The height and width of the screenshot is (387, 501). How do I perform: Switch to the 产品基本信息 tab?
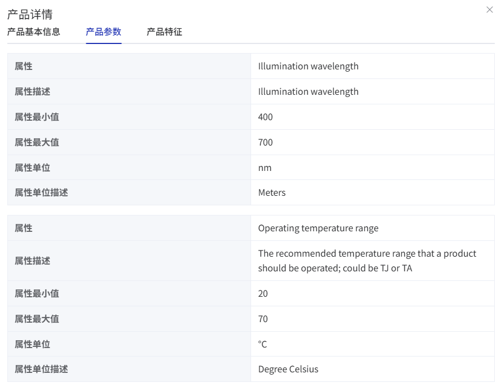(33, 32)
